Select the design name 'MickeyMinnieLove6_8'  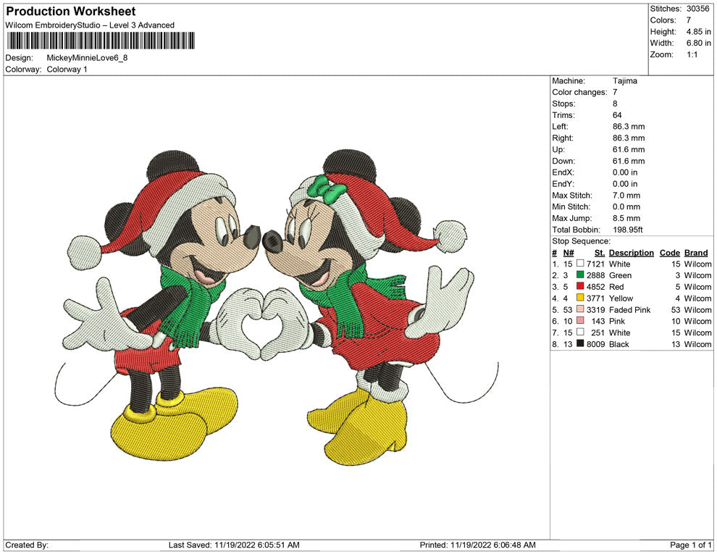coord(87,58)
